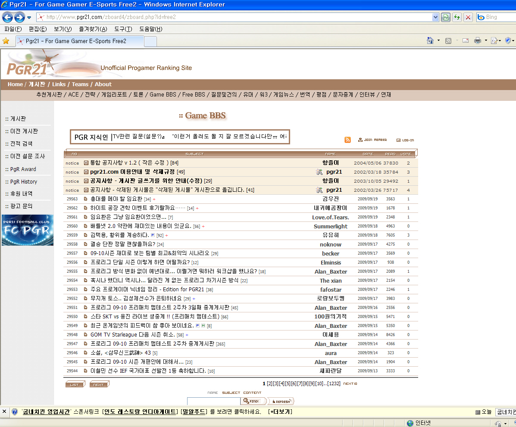Open the 보기(V) menu
Viewport: 516px width, 427px height.
point(63,29)
